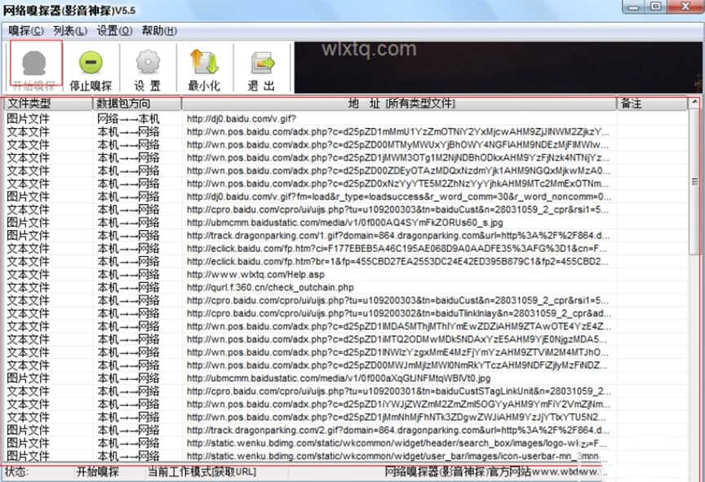
Task: Select eclick.baidu.com/fp.htm?ci=F177 row
Action: point(346,249)
